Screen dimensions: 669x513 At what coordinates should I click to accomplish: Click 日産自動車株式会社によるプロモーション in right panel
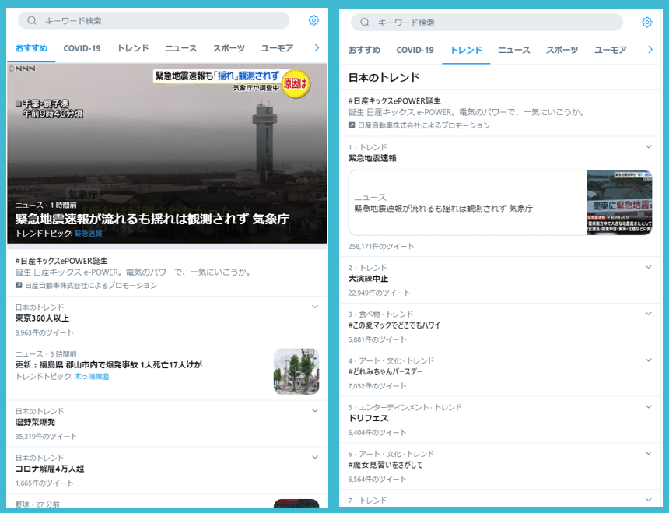click(x=424, y=125)
